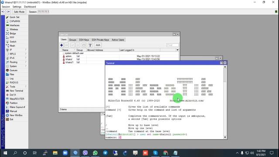Open the Bridge menu entry
279x157 pixels.
coord(13,34)
